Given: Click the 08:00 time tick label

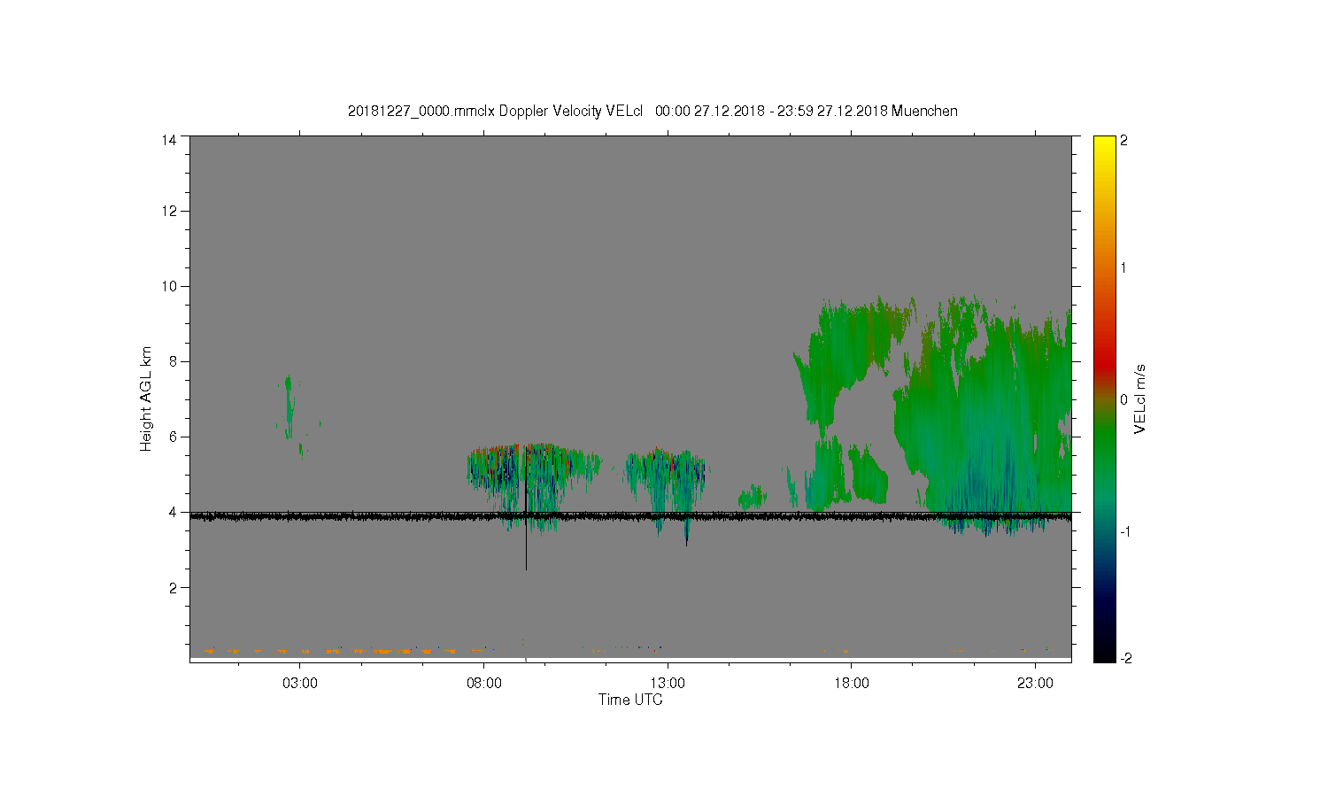Looking at the screenshot, I should point(484,684).
